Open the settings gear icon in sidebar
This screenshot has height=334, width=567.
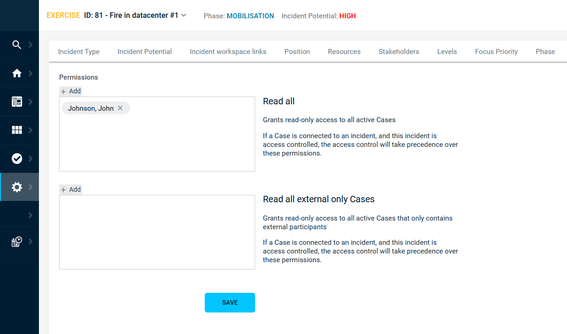tap(16, 187)
